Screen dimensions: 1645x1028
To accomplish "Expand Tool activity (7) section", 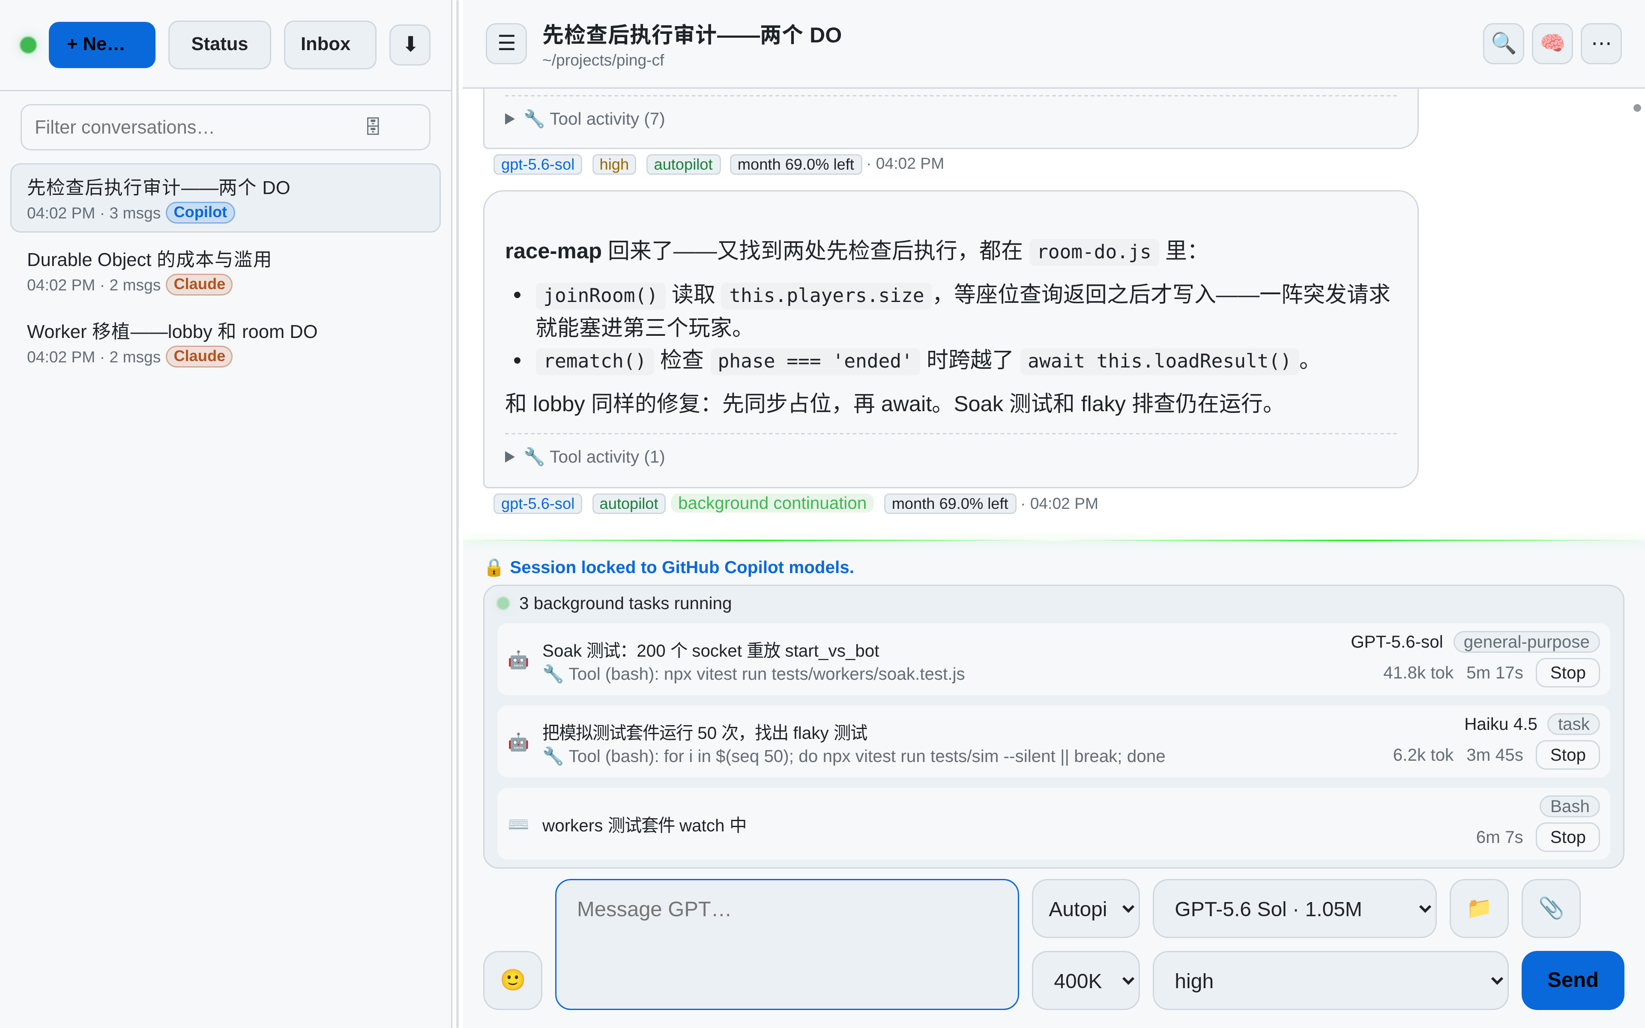I will pos(585,119).
